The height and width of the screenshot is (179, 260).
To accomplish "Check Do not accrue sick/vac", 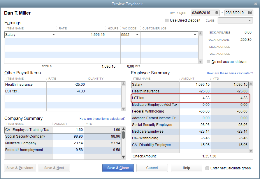I will (208, 62).
